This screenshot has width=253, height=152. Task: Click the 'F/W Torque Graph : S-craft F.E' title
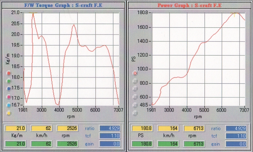pos(63,5)
